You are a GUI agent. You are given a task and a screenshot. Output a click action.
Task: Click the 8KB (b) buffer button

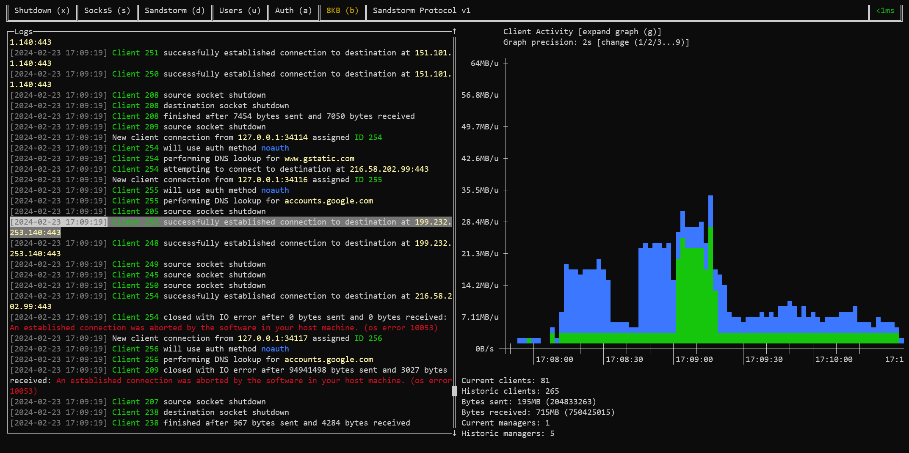[342, 11]
